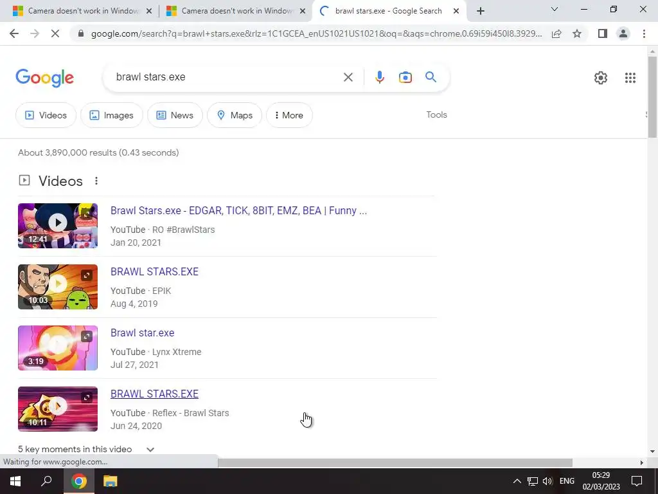Filter results by Videos
658x494 pixels.
(46, 115)
